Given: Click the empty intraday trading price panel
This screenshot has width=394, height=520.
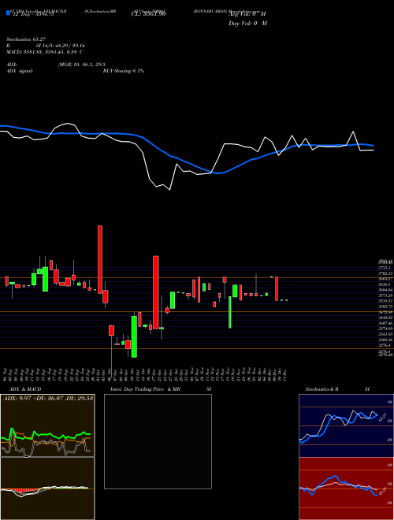Looking at the screenshot, I should pyautogui.click(x=158, y=441).
